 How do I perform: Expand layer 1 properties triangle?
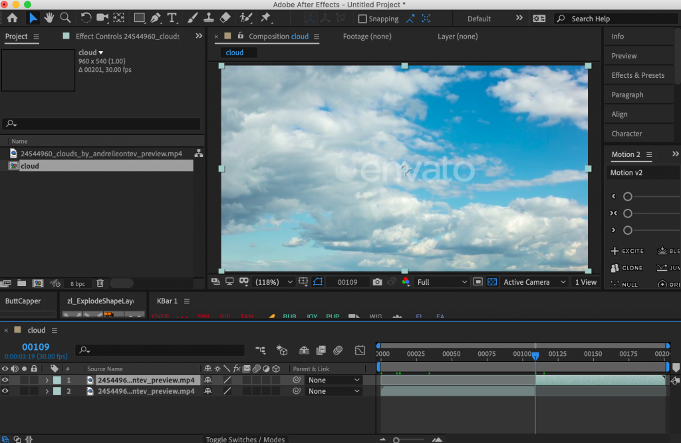coord(47,380)
